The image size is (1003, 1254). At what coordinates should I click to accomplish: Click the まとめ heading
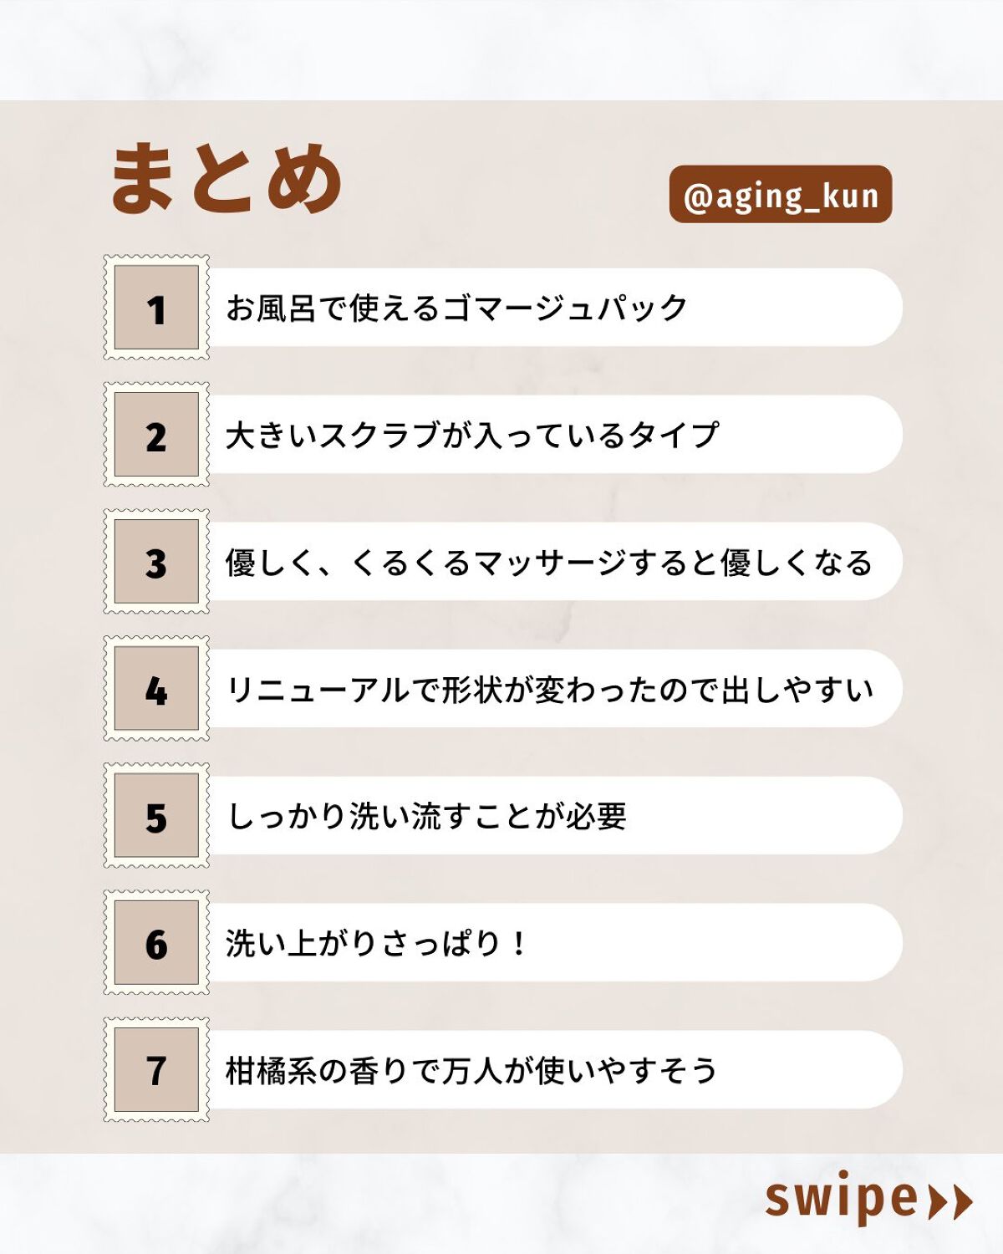coord(226,178)
